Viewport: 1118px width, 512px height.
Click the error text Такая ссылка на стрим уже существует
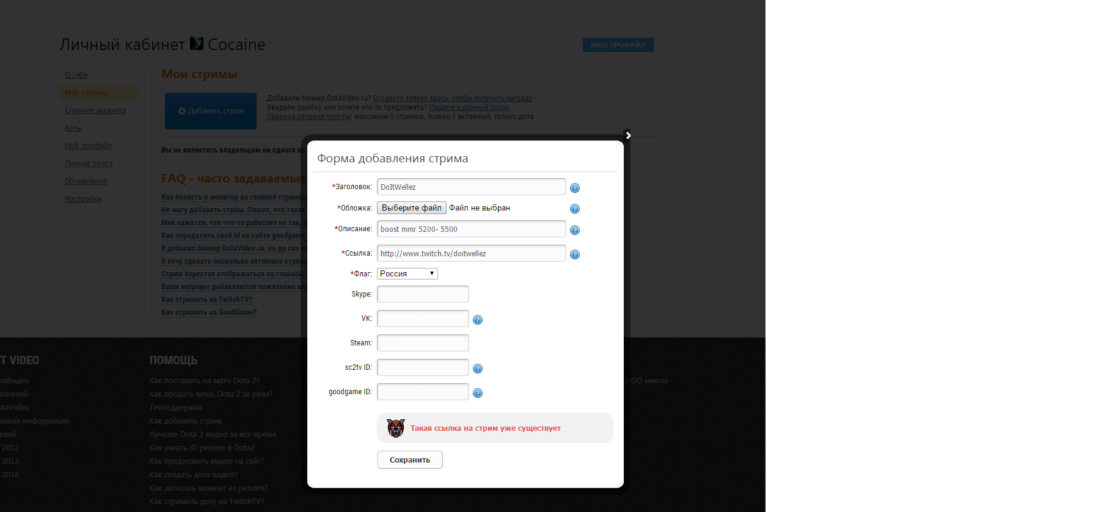pyautogui.click(x=486, y=428)
